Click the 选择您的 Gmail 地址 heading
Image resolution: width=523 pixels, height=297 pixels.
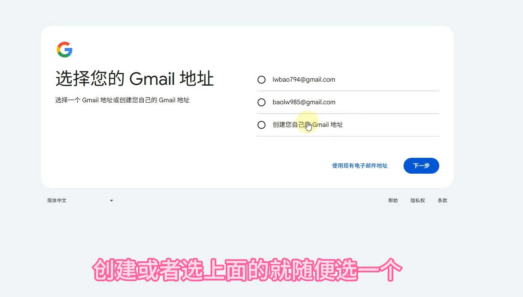click(135, 79)
